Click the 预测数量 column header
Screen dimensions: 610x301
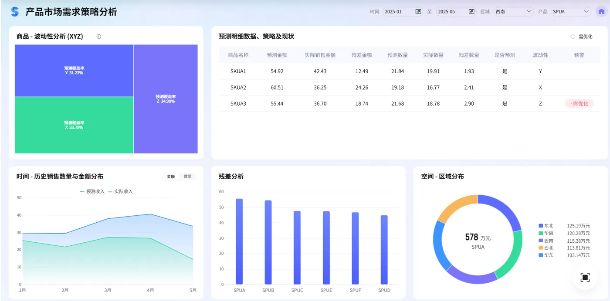point(398,55)
